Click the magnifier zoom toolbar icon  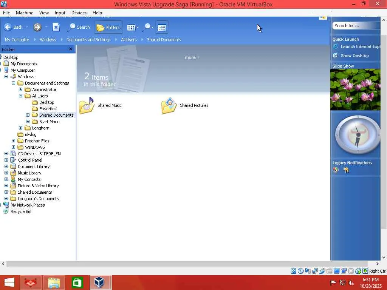pyautogui.click(x=146, y=27)
